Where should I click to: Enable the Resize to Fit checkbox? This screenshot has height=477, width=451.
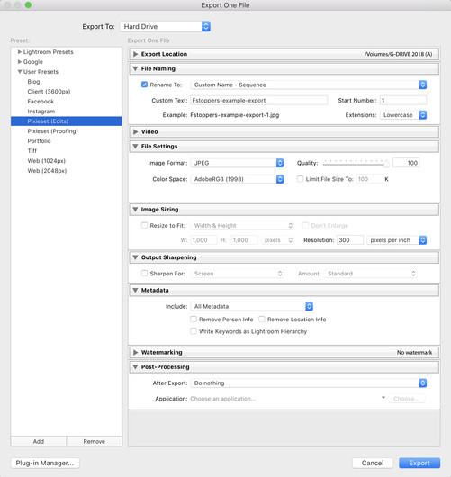[144, 225]
